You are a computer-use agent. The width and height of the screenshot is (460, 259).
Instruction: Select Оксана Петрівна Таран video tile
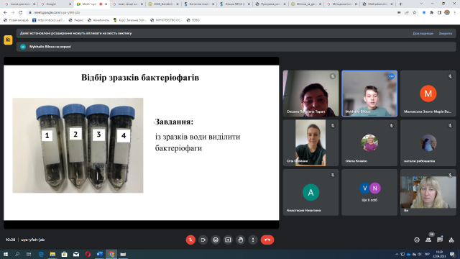pos(310,94)
